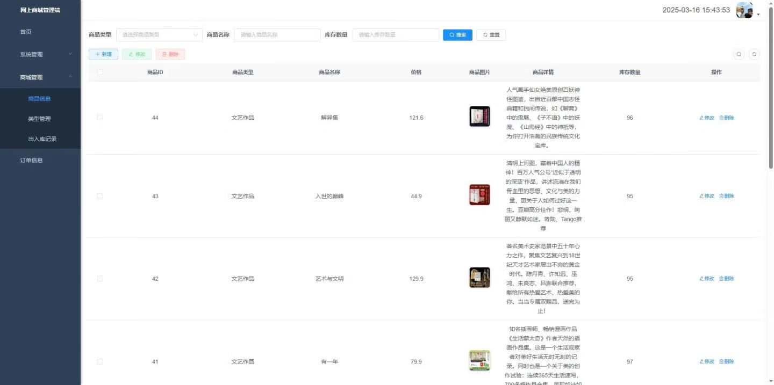Click 删除 trash icon for product 41
774x385 pixels.
point(726,362)
